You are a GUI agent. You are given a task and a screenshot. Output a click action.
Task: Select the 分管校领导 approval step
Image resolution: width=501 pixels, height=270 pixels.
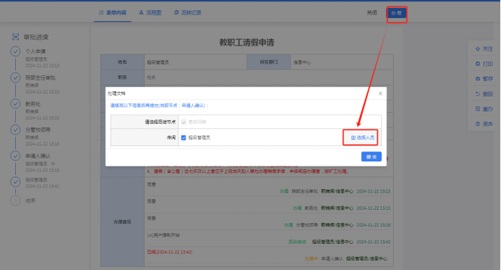click(x=38, y=130)
